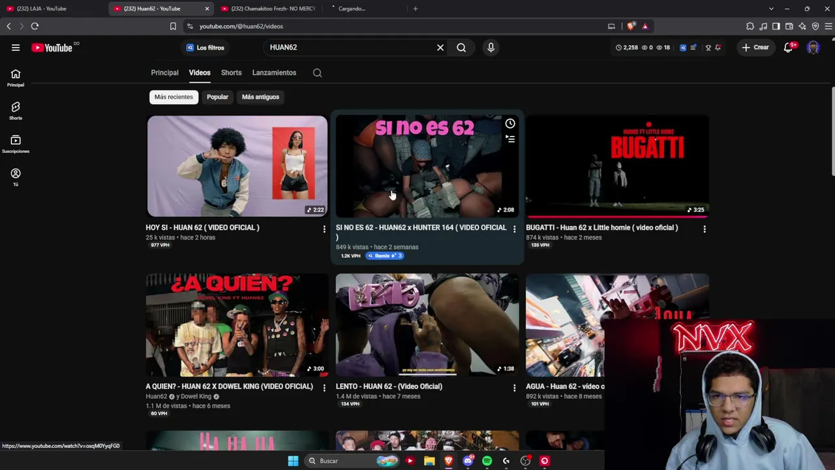The width and height of the screenshot is (835, 470).
Task: Open more options for BUGATTI video
Action: coord(705,228)
